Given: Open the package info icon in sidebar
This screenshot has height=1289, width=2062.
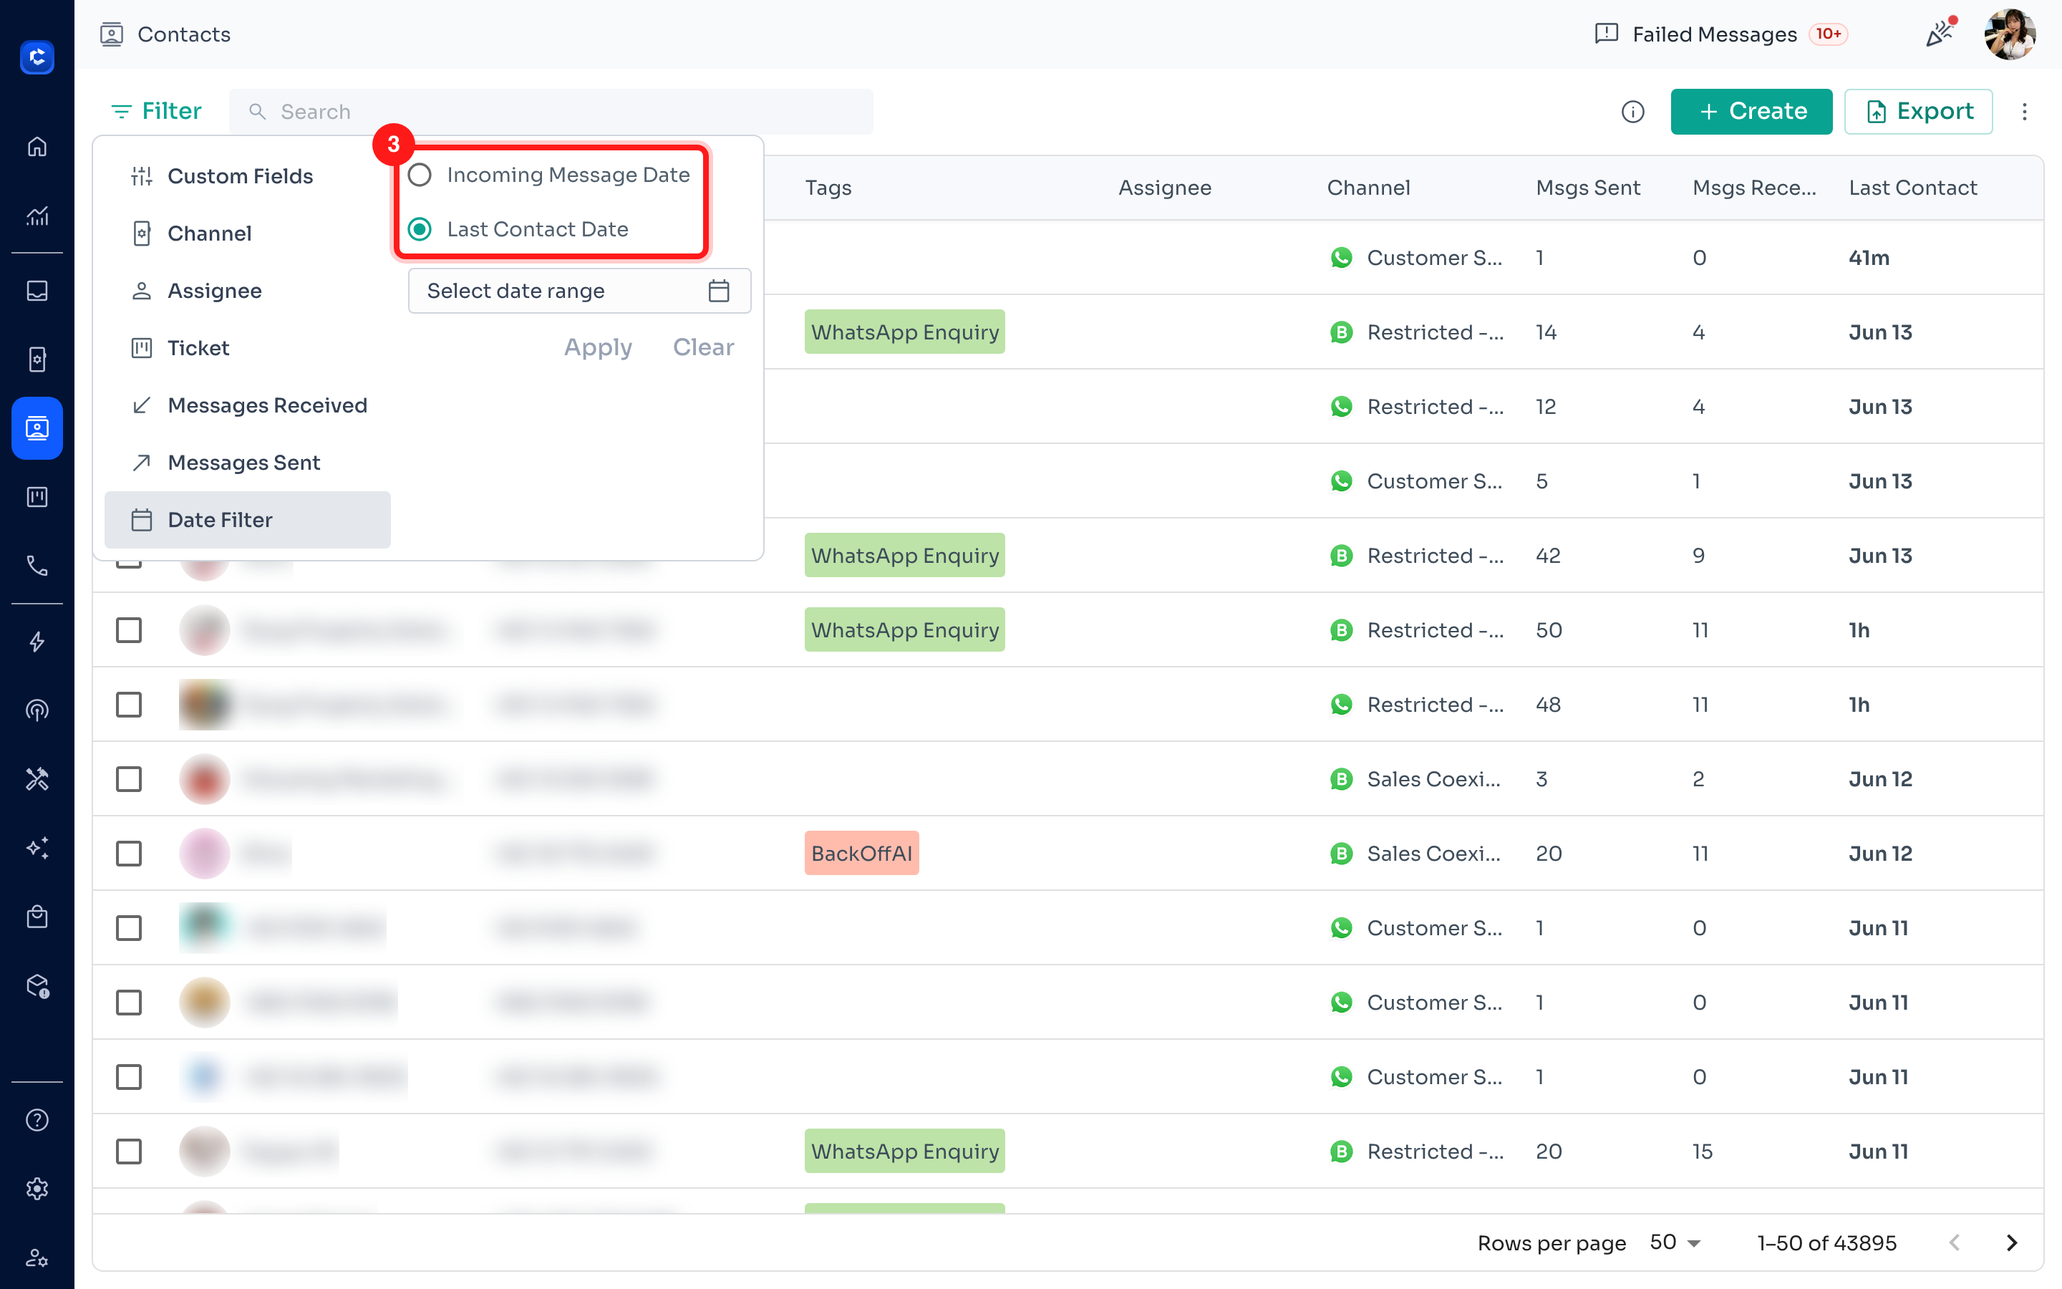Looking at the screenshot, I should pos(37,985).
